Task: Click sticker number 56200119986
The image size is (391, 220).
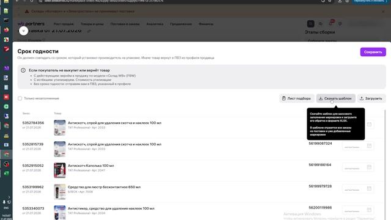Action: click(x=320, y=208)
